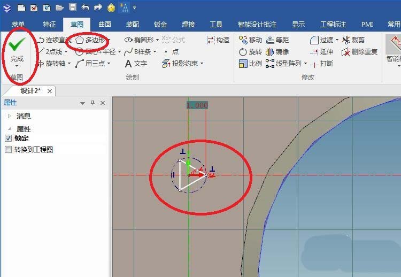Select the 圆心+半径 circle tool

tap(96, 52)
